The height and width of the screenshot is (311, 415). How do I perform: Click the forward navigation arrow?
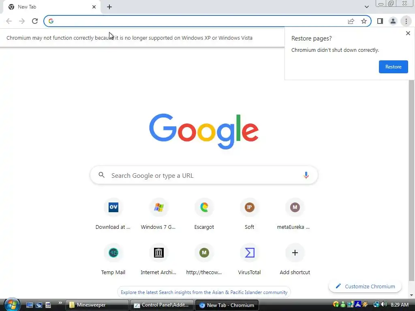click(x=22, y=21)
